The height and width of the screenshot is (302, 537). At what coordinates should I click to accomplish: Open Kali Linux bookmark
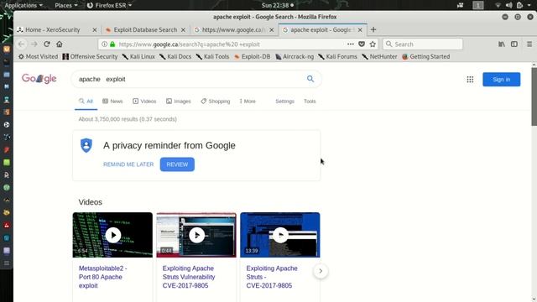tap(138, 56)
